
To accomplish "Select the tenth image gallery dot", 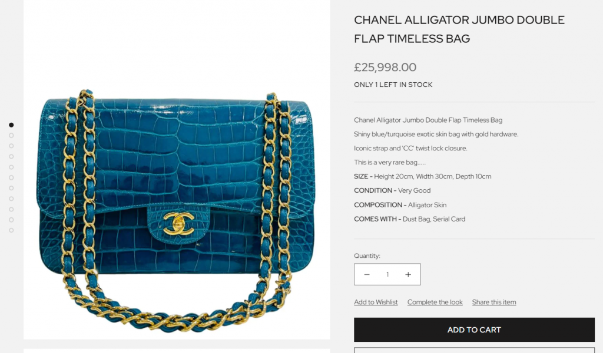I will pos(11,220).
